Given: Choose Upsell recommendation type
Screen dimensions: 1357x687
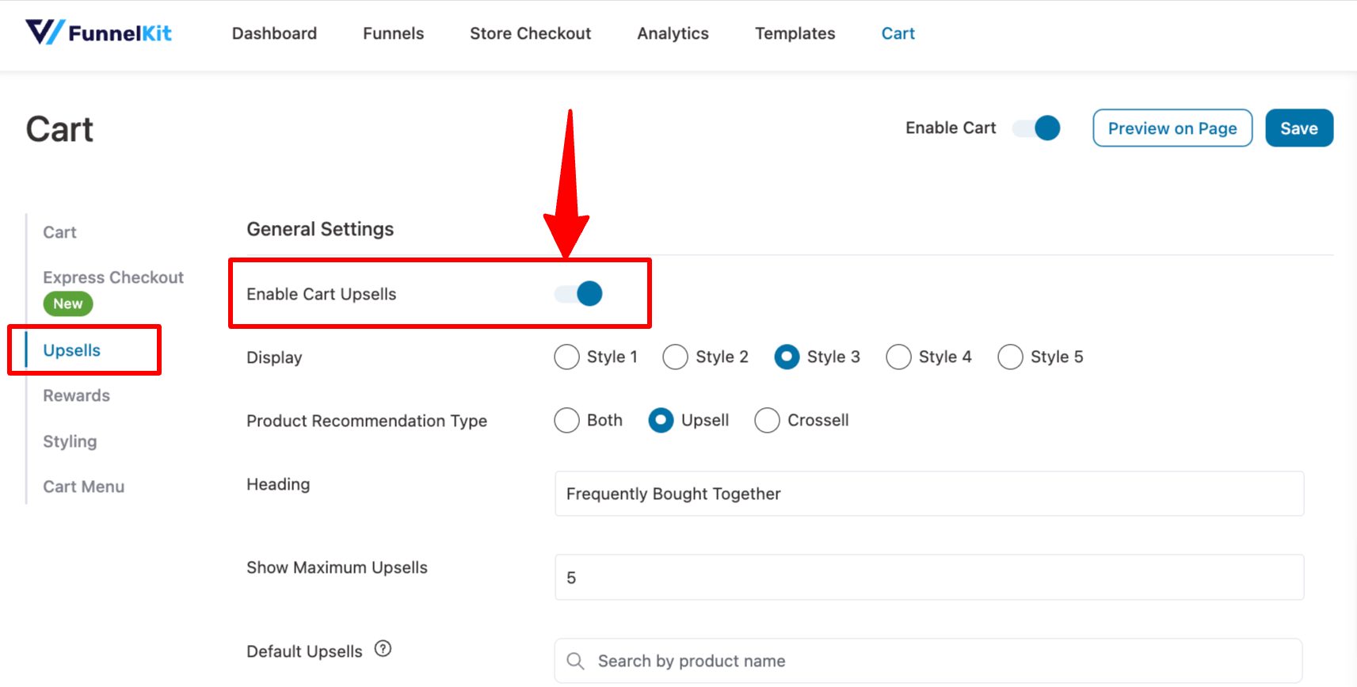Looking at the screenshot, I should 661,420.
